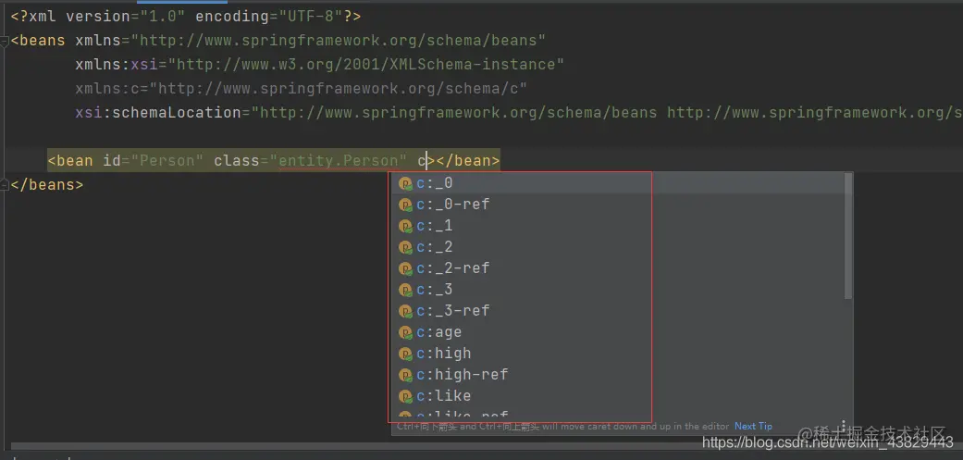
Task: Click the property icon beside c:_3-ref
Action: point(405,311)
